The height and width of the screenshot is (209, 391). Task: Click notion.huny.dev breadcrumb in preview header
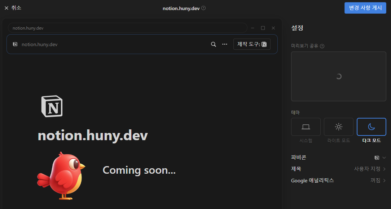pos(39,44)
